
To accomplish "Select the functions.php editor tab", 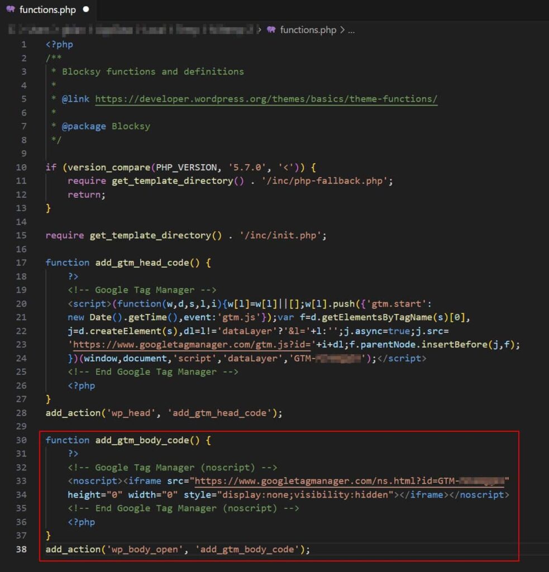I will (47, 9).
